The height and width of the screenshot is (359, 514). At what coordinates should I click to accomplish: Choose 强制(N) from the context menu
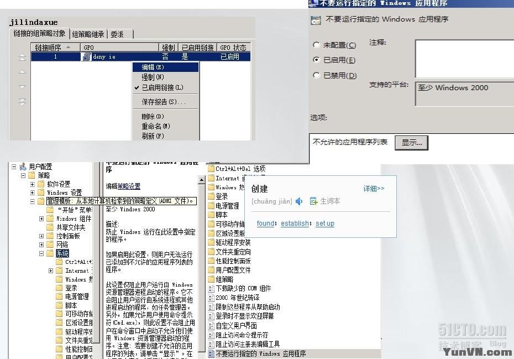pos(166,77)
